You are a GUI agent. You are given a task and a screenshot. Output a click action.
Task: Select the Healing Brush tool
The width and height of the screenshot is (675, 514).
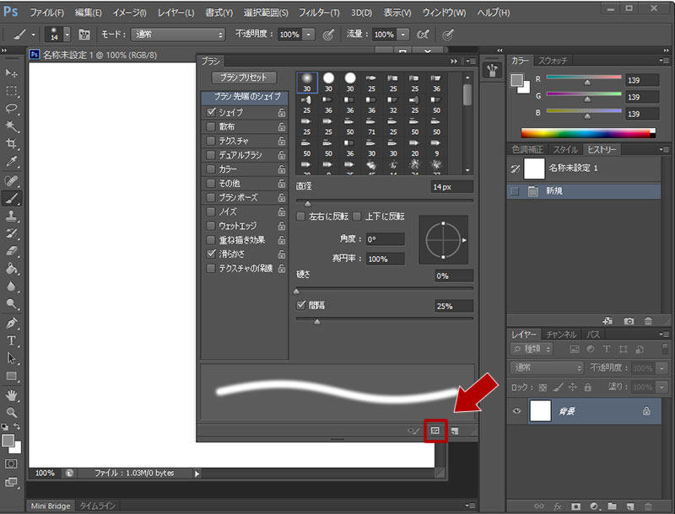click(x=12, y=180)
